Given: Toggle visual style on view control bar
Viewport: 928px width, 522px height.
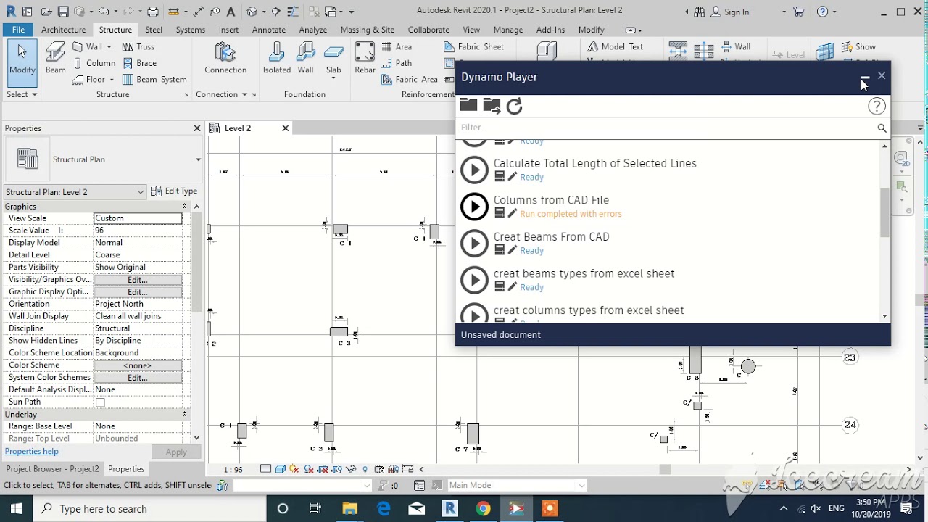Looking at the screenshot, I should tap(281, 470).
